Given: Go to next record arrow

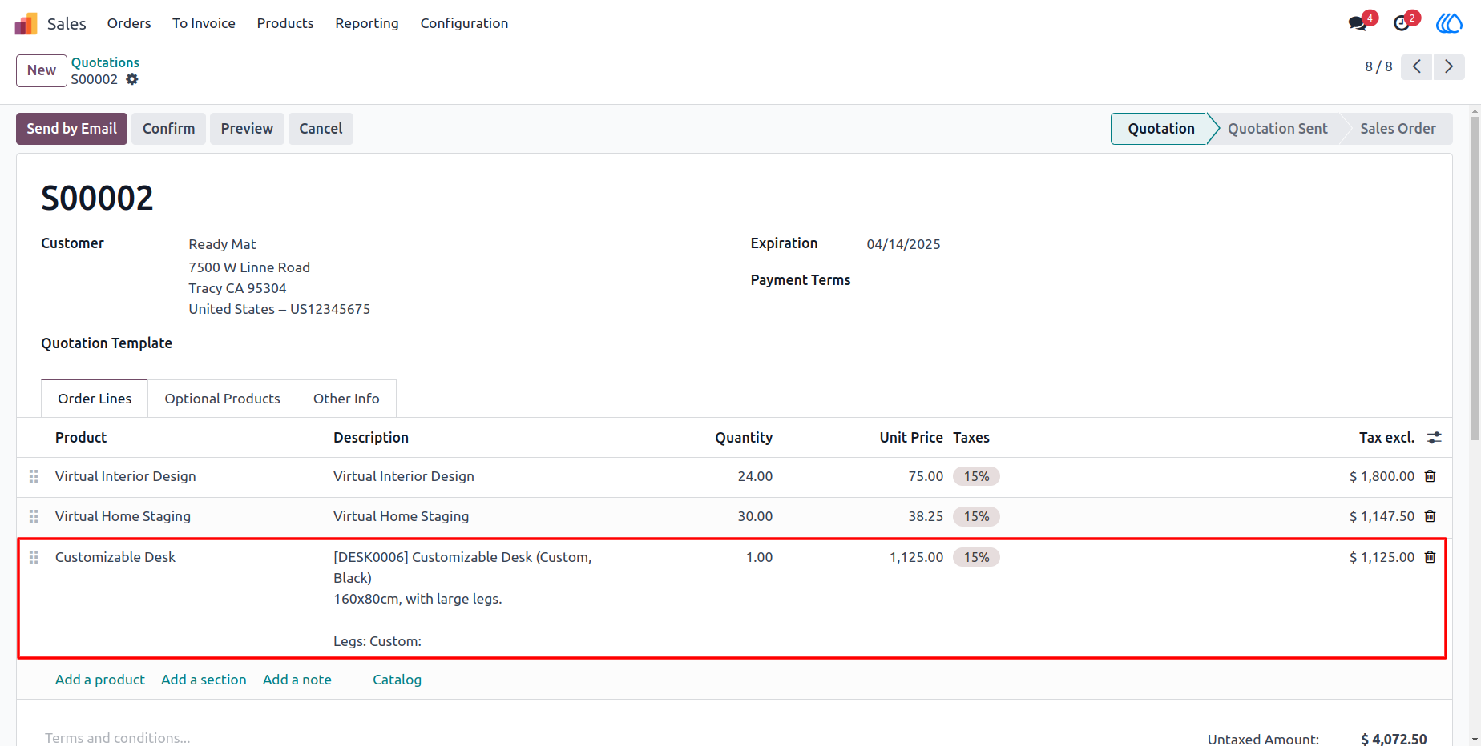Looking at the screenshot, I should [1449, 66].
